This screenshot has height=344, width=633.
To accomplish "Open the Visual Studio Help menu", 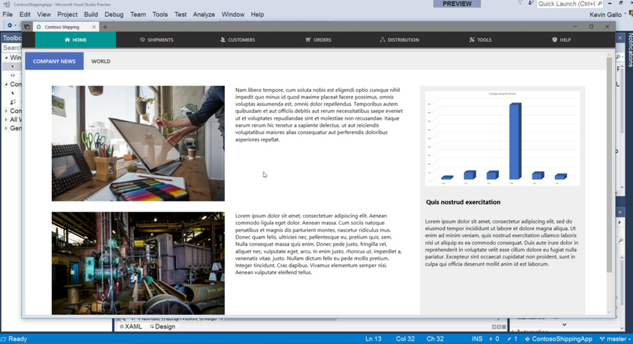I will (x=257, y=15).
